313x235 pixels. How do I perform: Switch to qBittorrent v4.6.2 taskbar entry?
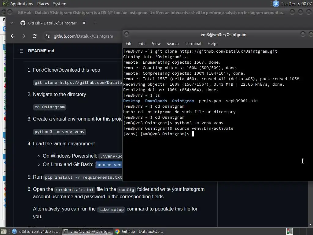point(36,231)
